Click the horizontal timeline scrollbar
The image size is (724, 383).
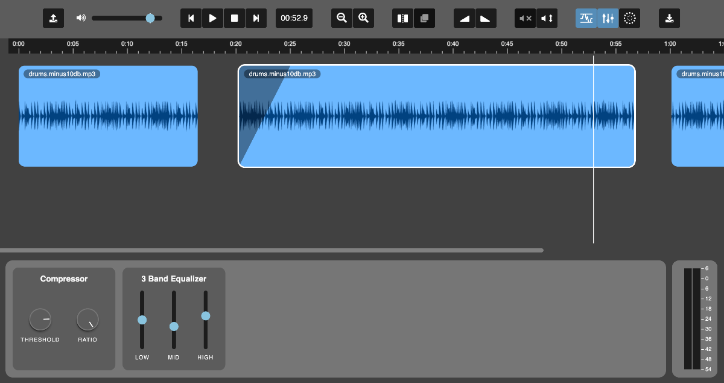coord(271,250)
